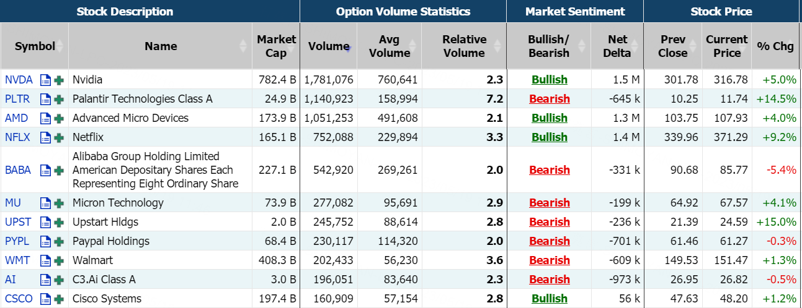Viewport: 802px width, 308px height.
Task: Open the document icon for UPST
Action: tap(45, 222)
